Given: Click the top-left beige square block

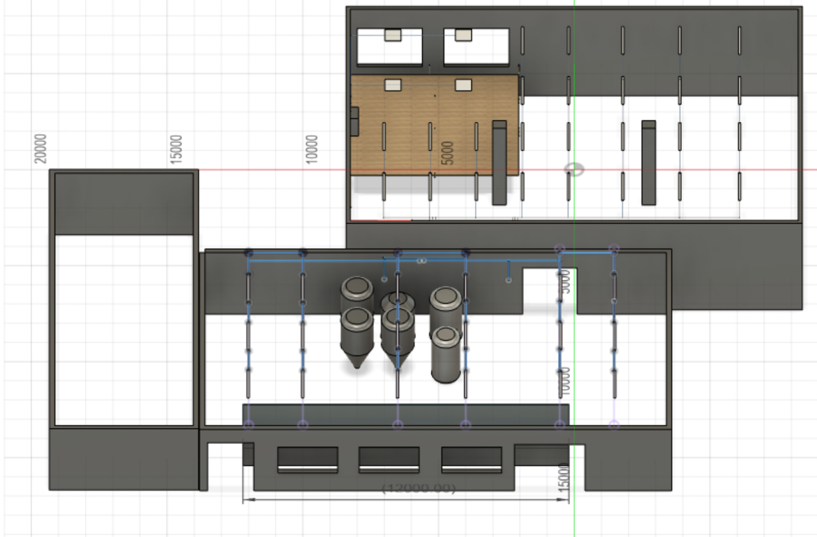Looking at the screenshot, I should [393, 35].
